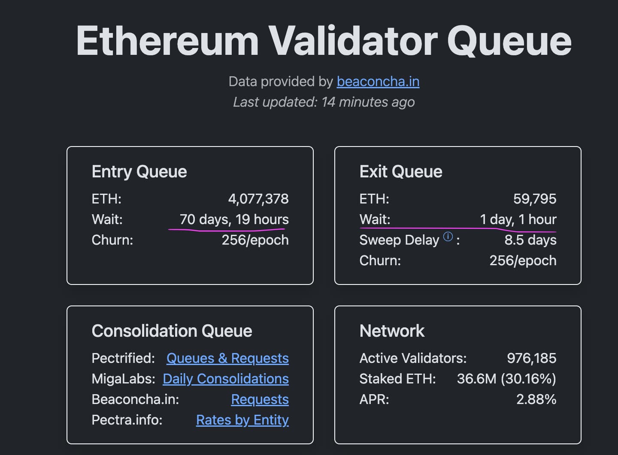Click the Network card heading
Image resolution: width=618 pixels, height=455 pixels.
click(392, 331)
